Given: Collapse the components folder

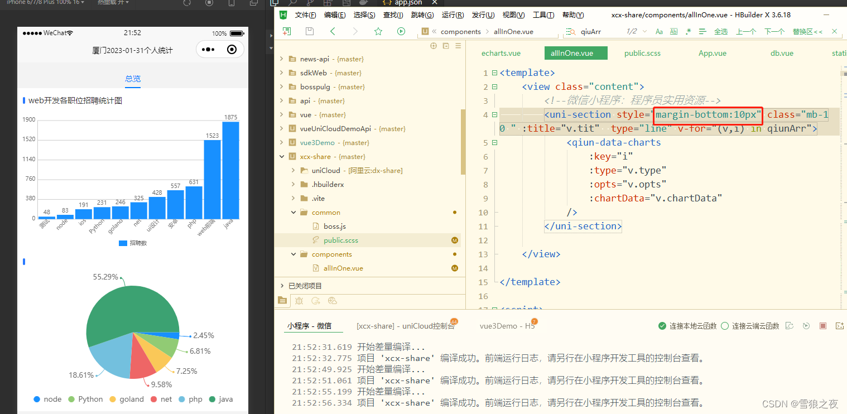Looking at the screenshot, I should tap(293, 254).
